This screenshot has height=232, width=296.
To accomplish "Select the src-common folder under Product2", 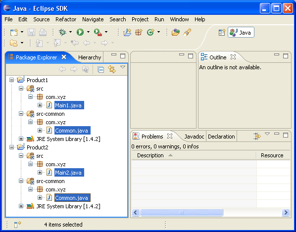I will (50, 181).
